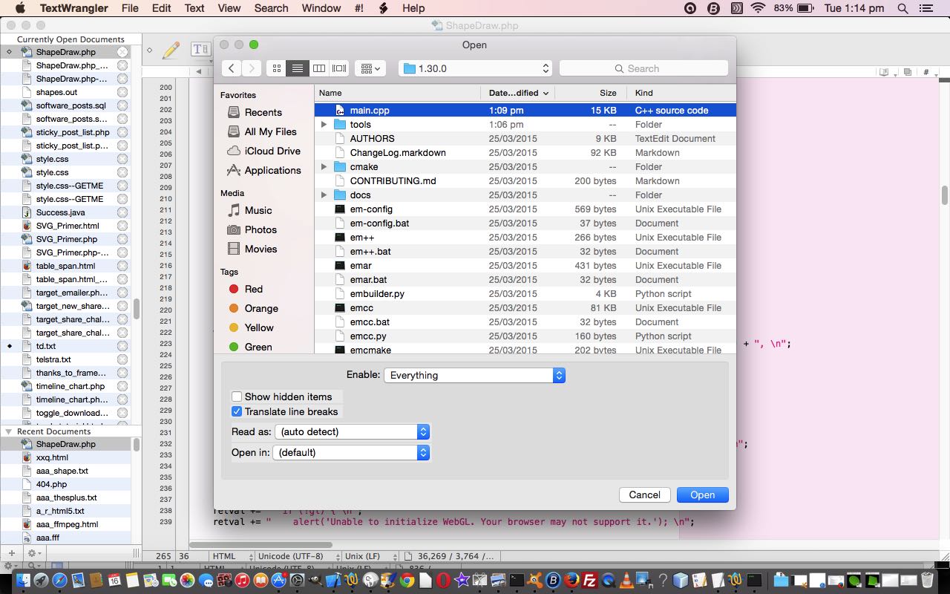Select the Green tag
Viewport: 950px width, 594px height.
click(x=258, y=347)
